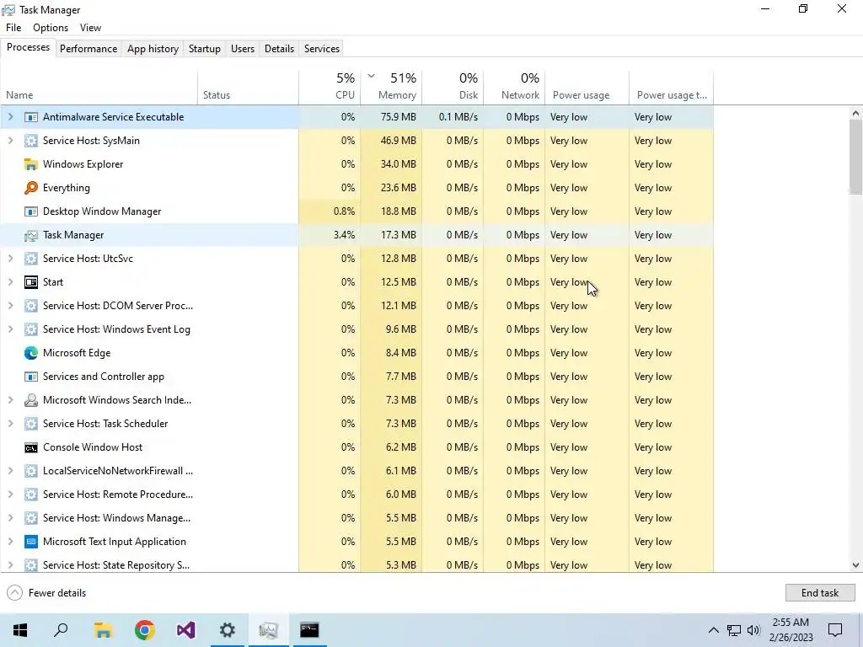Viewport: 863px width, 647px height.
Task: Switch to the Details tab
Action: pyautogui.click(x=279, y=48)
